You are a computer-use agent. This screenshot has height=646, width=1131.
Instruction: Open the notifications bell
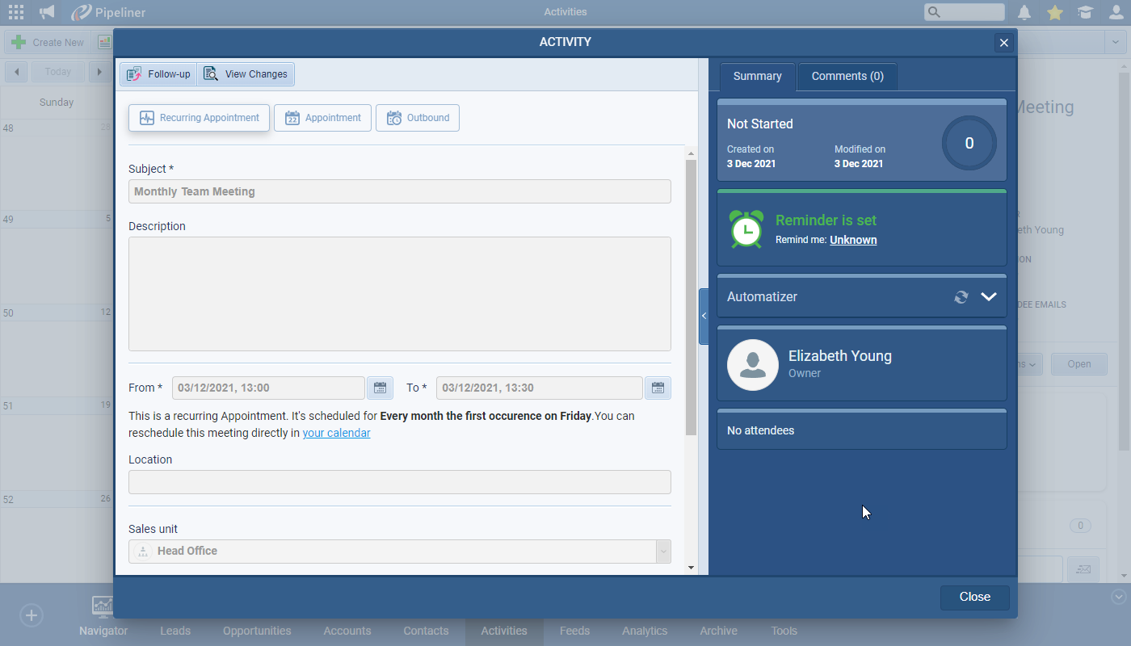point(1024,12)
